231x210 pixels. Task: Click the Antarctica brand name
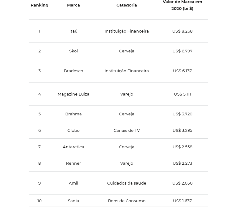73,147
